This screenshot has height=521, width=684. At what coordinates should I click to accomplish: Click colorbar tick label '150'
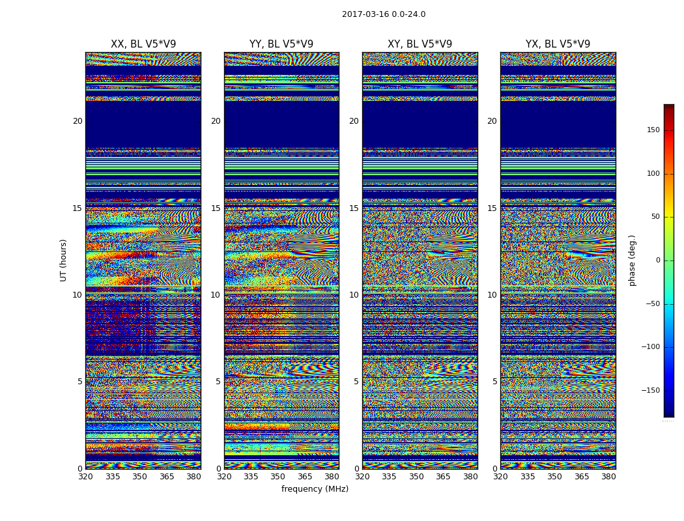tap(653, 130)
